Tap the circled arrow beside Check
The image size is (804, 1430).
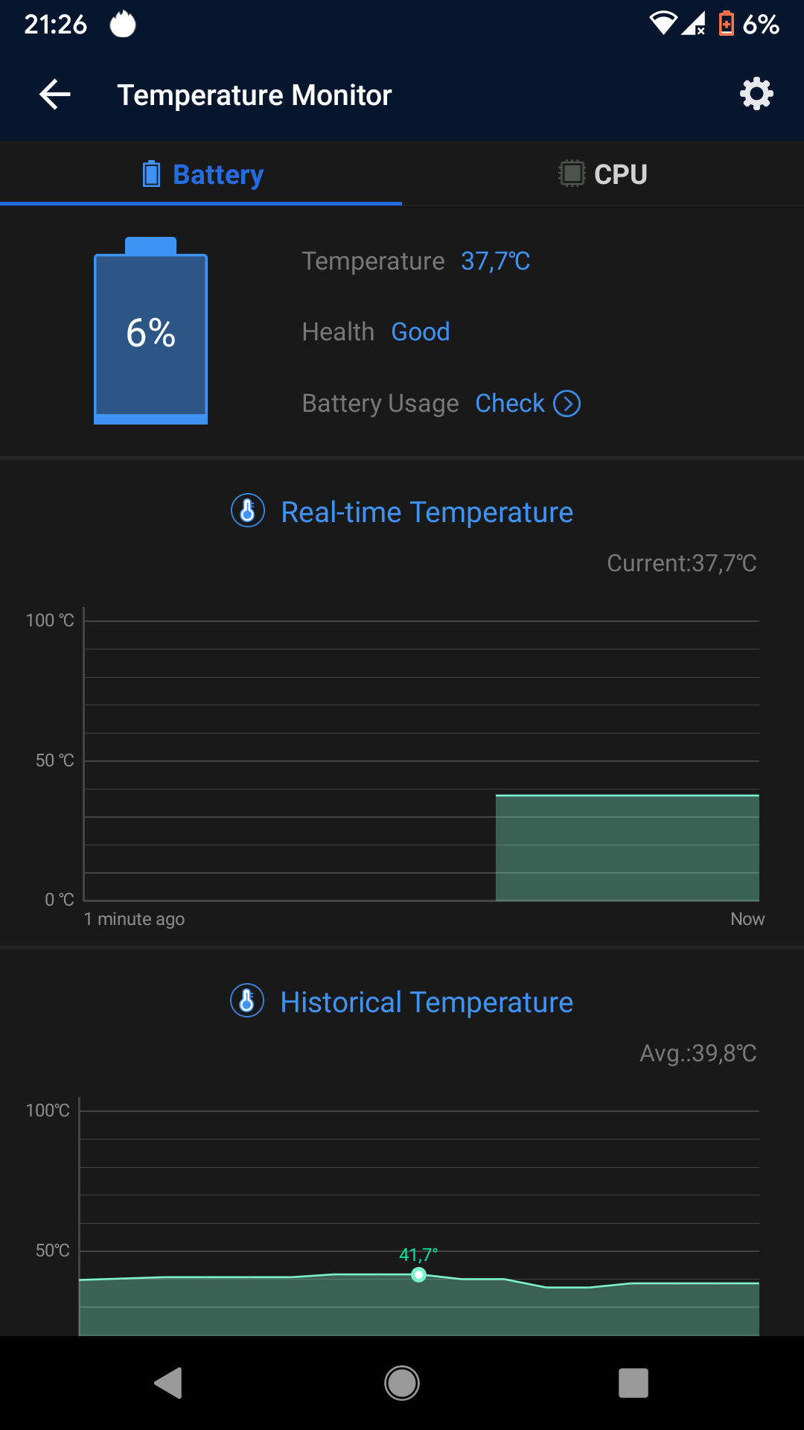pyautogui.click(x=567, y=404)
